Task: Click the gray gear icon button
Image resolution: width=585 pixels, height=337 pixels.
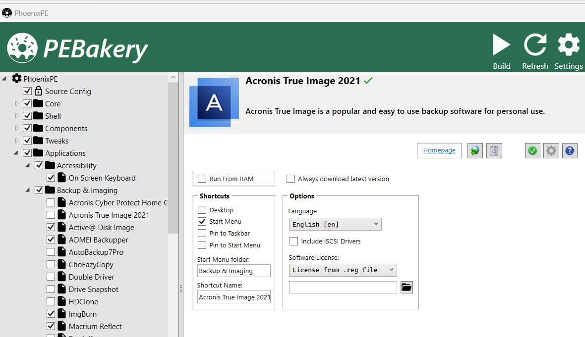Action: click(551, 151)
